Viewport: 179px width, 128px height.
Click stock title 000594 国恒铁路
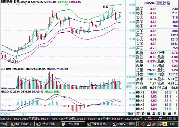pyautogui.click(x=157, y=3)
